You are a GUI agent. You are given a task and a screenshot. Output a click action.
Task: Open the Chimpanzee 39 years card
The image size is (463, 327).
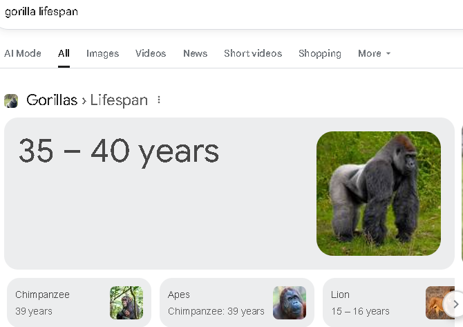(79, 303)
